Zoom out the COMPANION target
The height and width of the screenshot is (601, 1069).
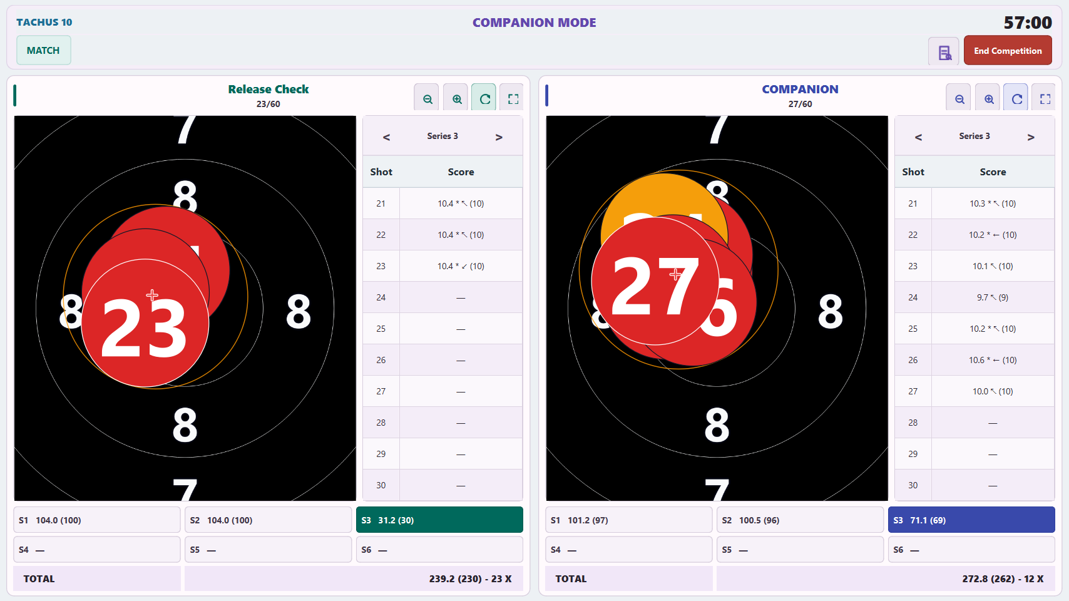coord(959,98)
